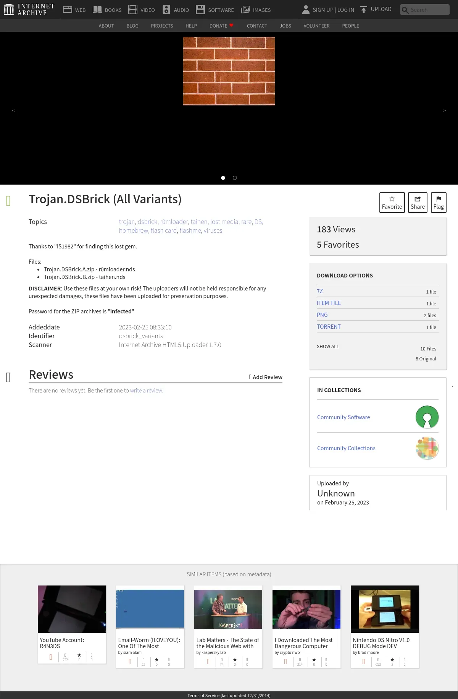
Task: Open the Donate menu item
Action: [221, 26]
